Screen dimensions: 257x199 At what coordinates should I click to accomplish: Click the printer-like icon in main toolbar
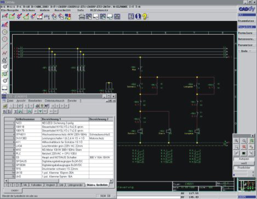pos(82,16)
